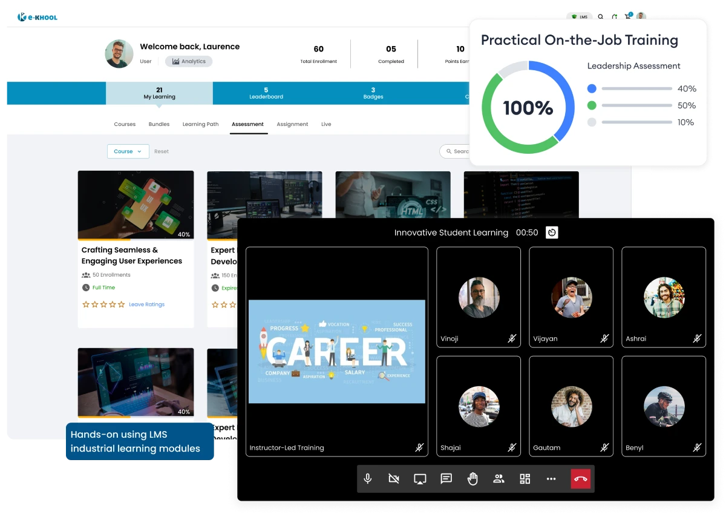Image resolution: width=726 pixels, height=514 pixels.
Task: Start screen sharing in the call
Action: (x=419, y=478)
